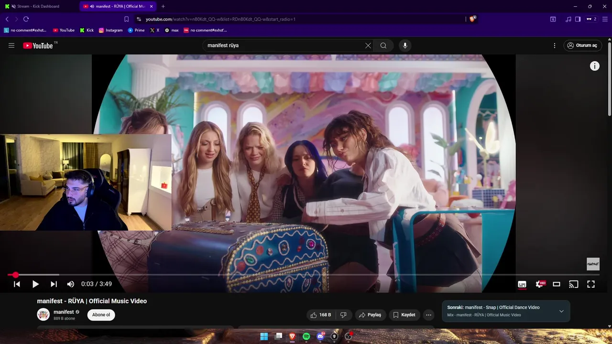Open the player settings gear
Image resolution: width=612 pixels, height=344 pixels.
[539, 284]
